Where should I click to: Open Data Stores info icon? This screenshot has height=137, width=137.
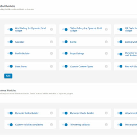[51, 66]
